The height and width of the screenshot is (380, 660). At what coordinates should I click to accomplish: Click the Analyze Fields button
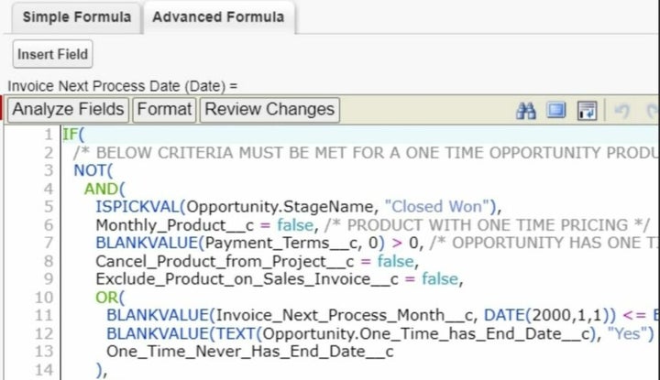[x=69, y=110]
